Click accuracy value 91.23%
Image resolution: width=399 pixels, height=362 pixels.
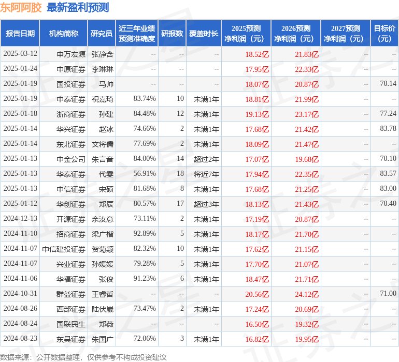click(145, 278)
